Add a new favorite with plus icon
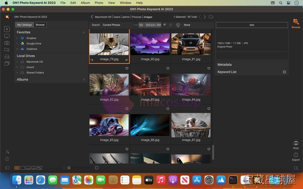303x189 pixels. 84,32
